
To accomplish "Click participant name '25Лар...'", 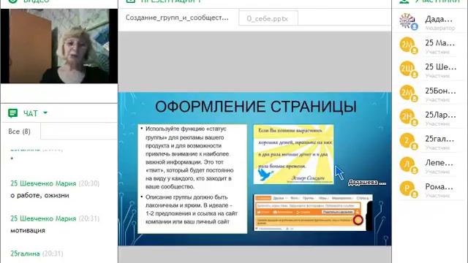I will (x=440, y=115).
